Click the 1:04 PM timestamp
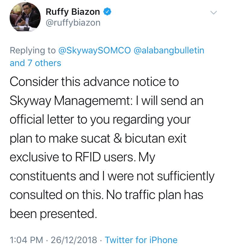 (x=26, y=240)
